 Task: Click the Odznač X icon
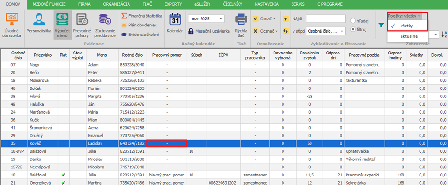(256, 31)
